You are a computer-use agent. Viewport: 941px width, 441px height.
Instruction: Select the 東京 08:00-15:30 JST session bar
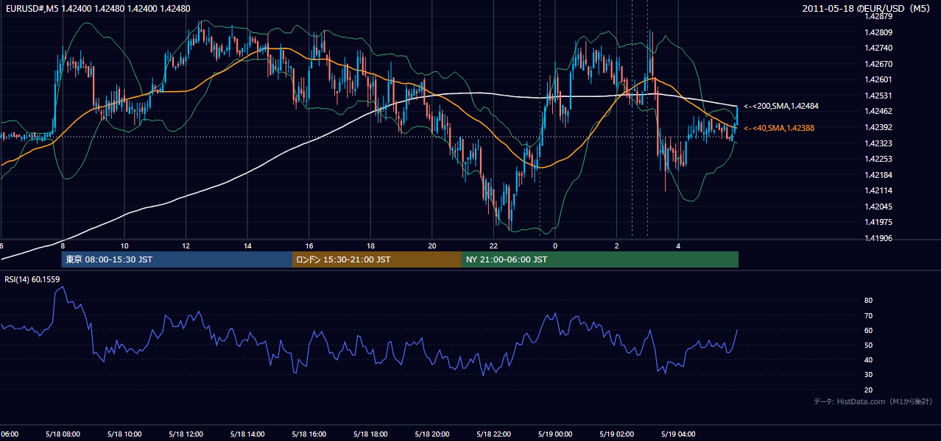pyautogui.click(x=177, y=259)
